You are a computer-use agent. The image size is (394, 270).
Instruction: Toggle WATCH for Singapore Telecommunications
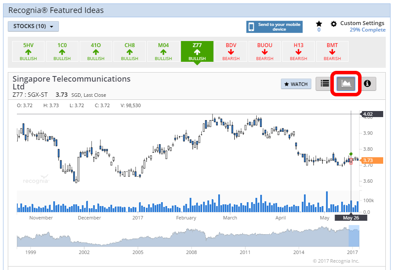(x=296, y=84)
